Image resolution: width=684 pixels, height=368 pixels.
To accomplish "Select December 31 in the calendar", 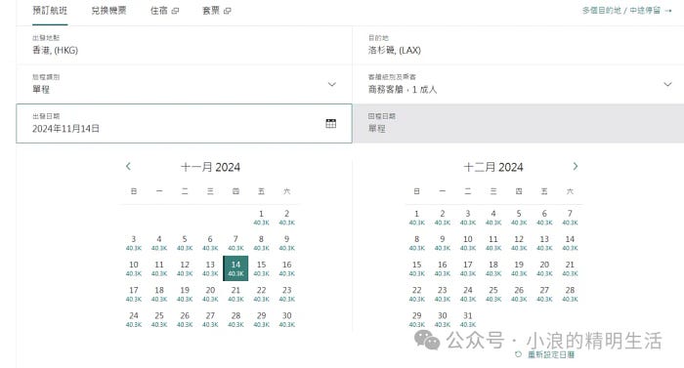I will point(468,319).
